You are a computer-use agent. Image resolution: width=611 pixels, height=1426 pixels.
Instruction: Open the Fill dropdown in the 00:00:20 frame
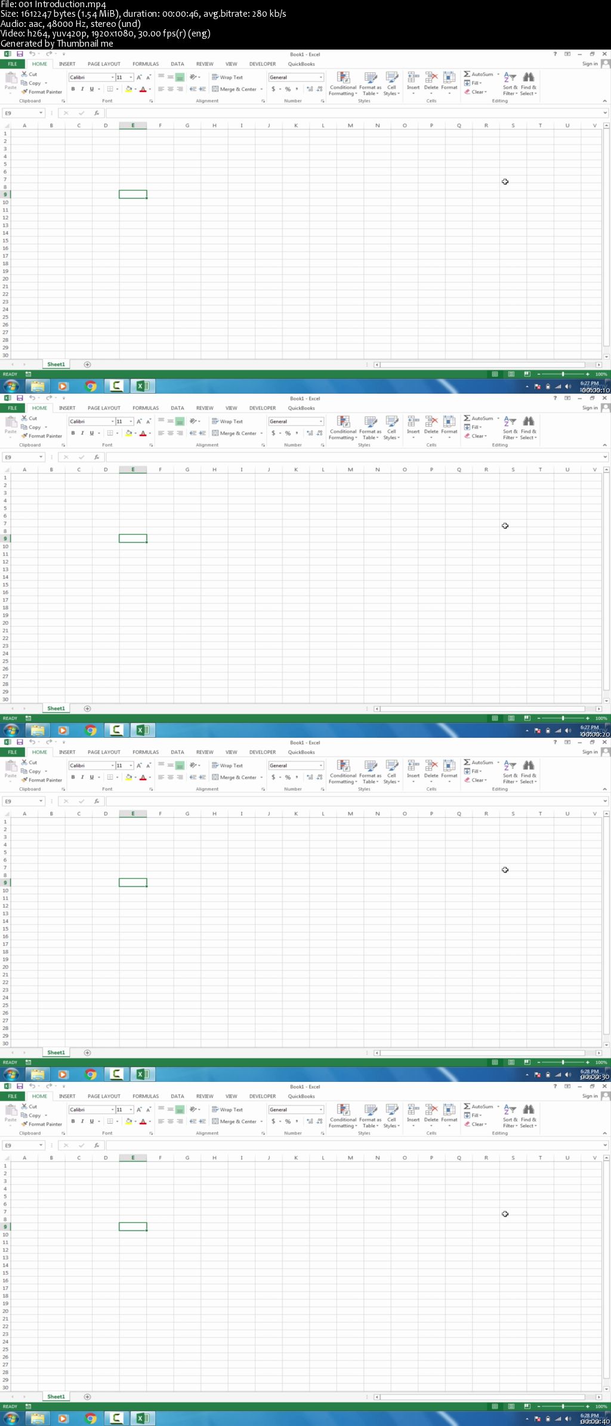tap(473, 427)
